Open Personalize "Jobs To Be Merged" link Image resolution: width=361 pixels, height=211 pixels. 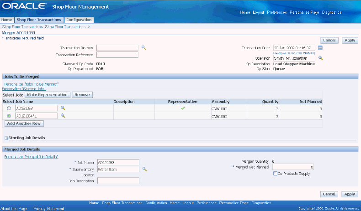[32, 84]
